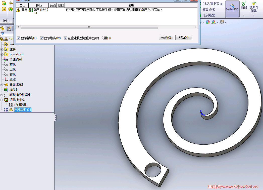263x190 pixels.
Task: Switch to the 特征 tab
Action: pyautogui.click(x=6, y=21)
